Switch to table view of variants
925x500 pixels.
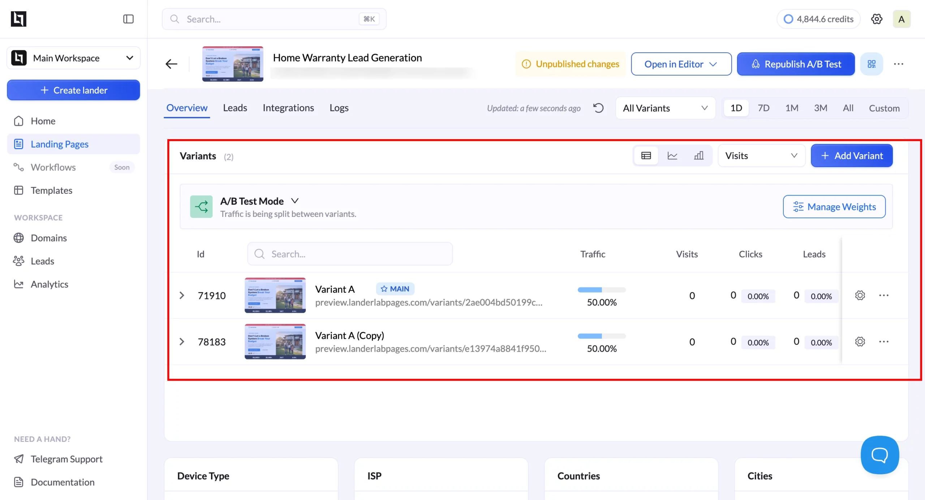pyautogui.click(x=646, y=155)
